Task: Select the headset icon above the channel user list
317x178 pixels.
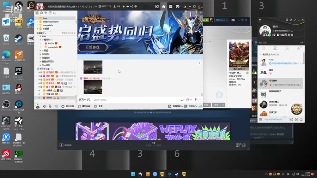Action: tap(42, 13)
